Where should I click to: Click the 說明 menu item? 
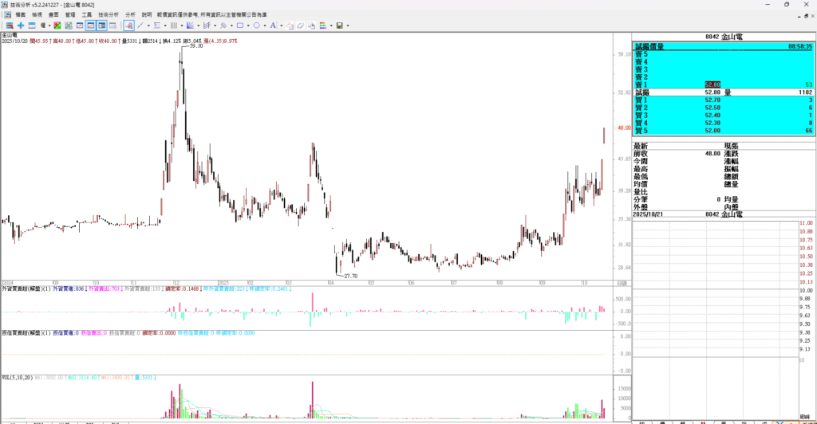(147, 14)
